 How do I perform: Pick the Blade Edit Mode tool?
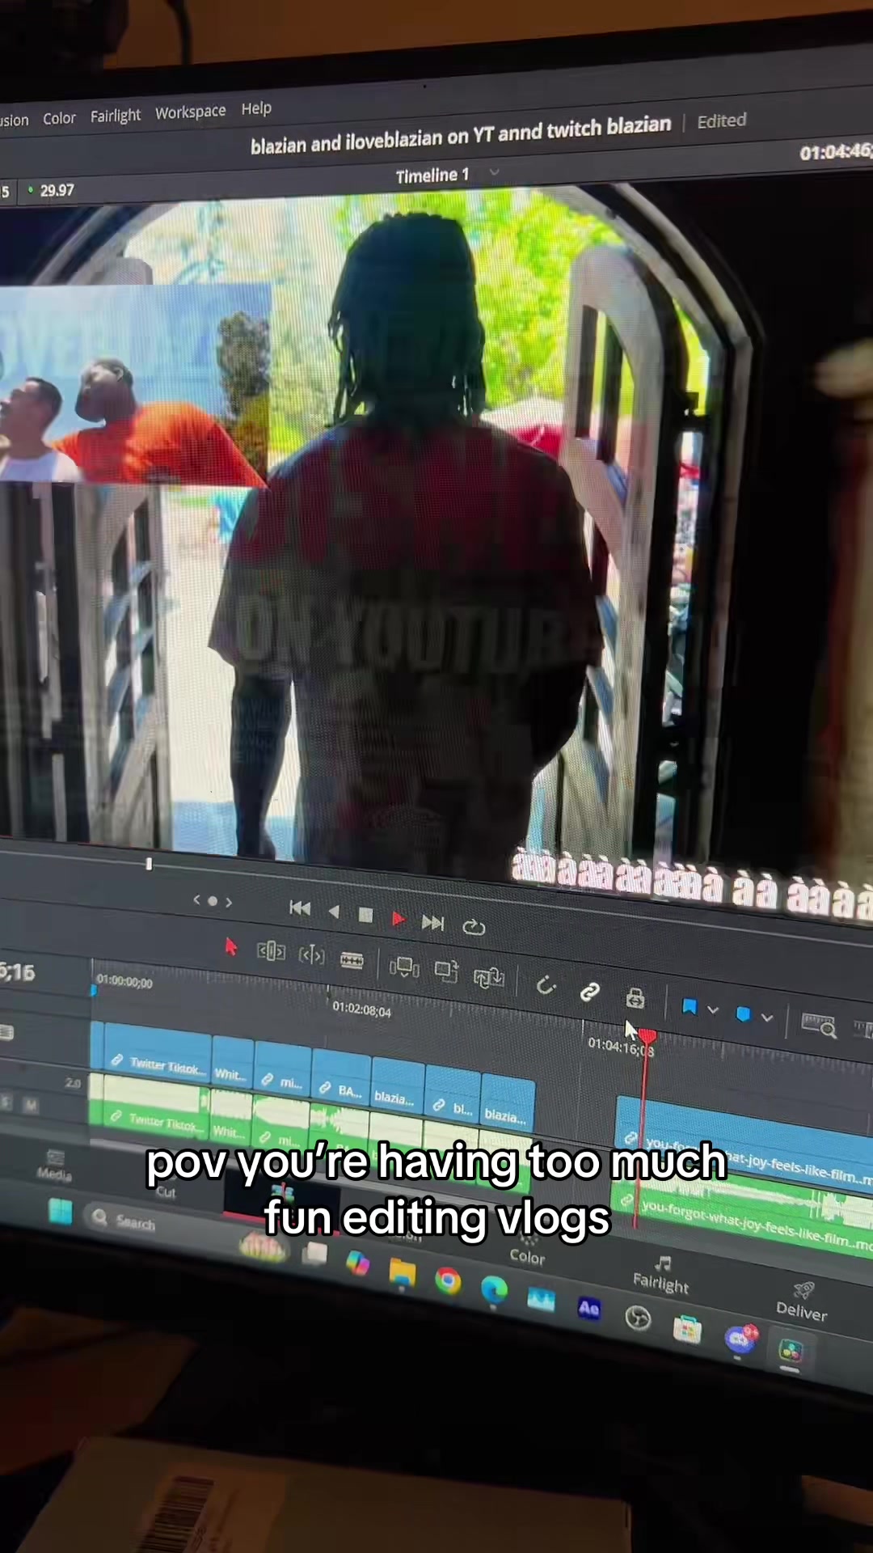tap(352, 960)
